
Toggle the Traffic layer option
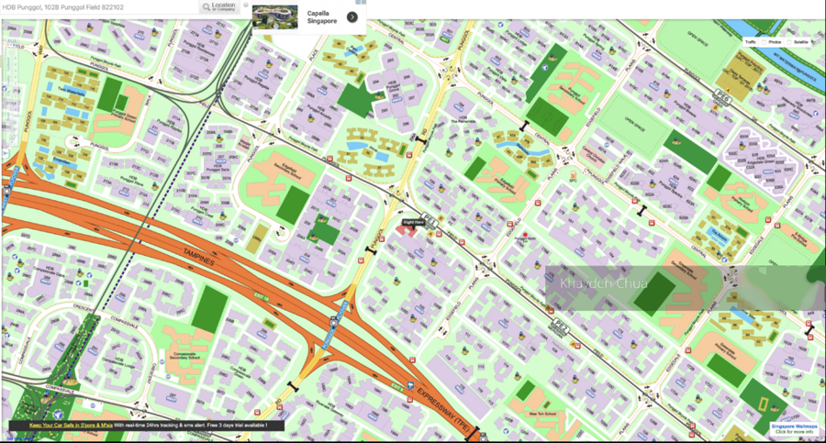[x=751, y=42]
